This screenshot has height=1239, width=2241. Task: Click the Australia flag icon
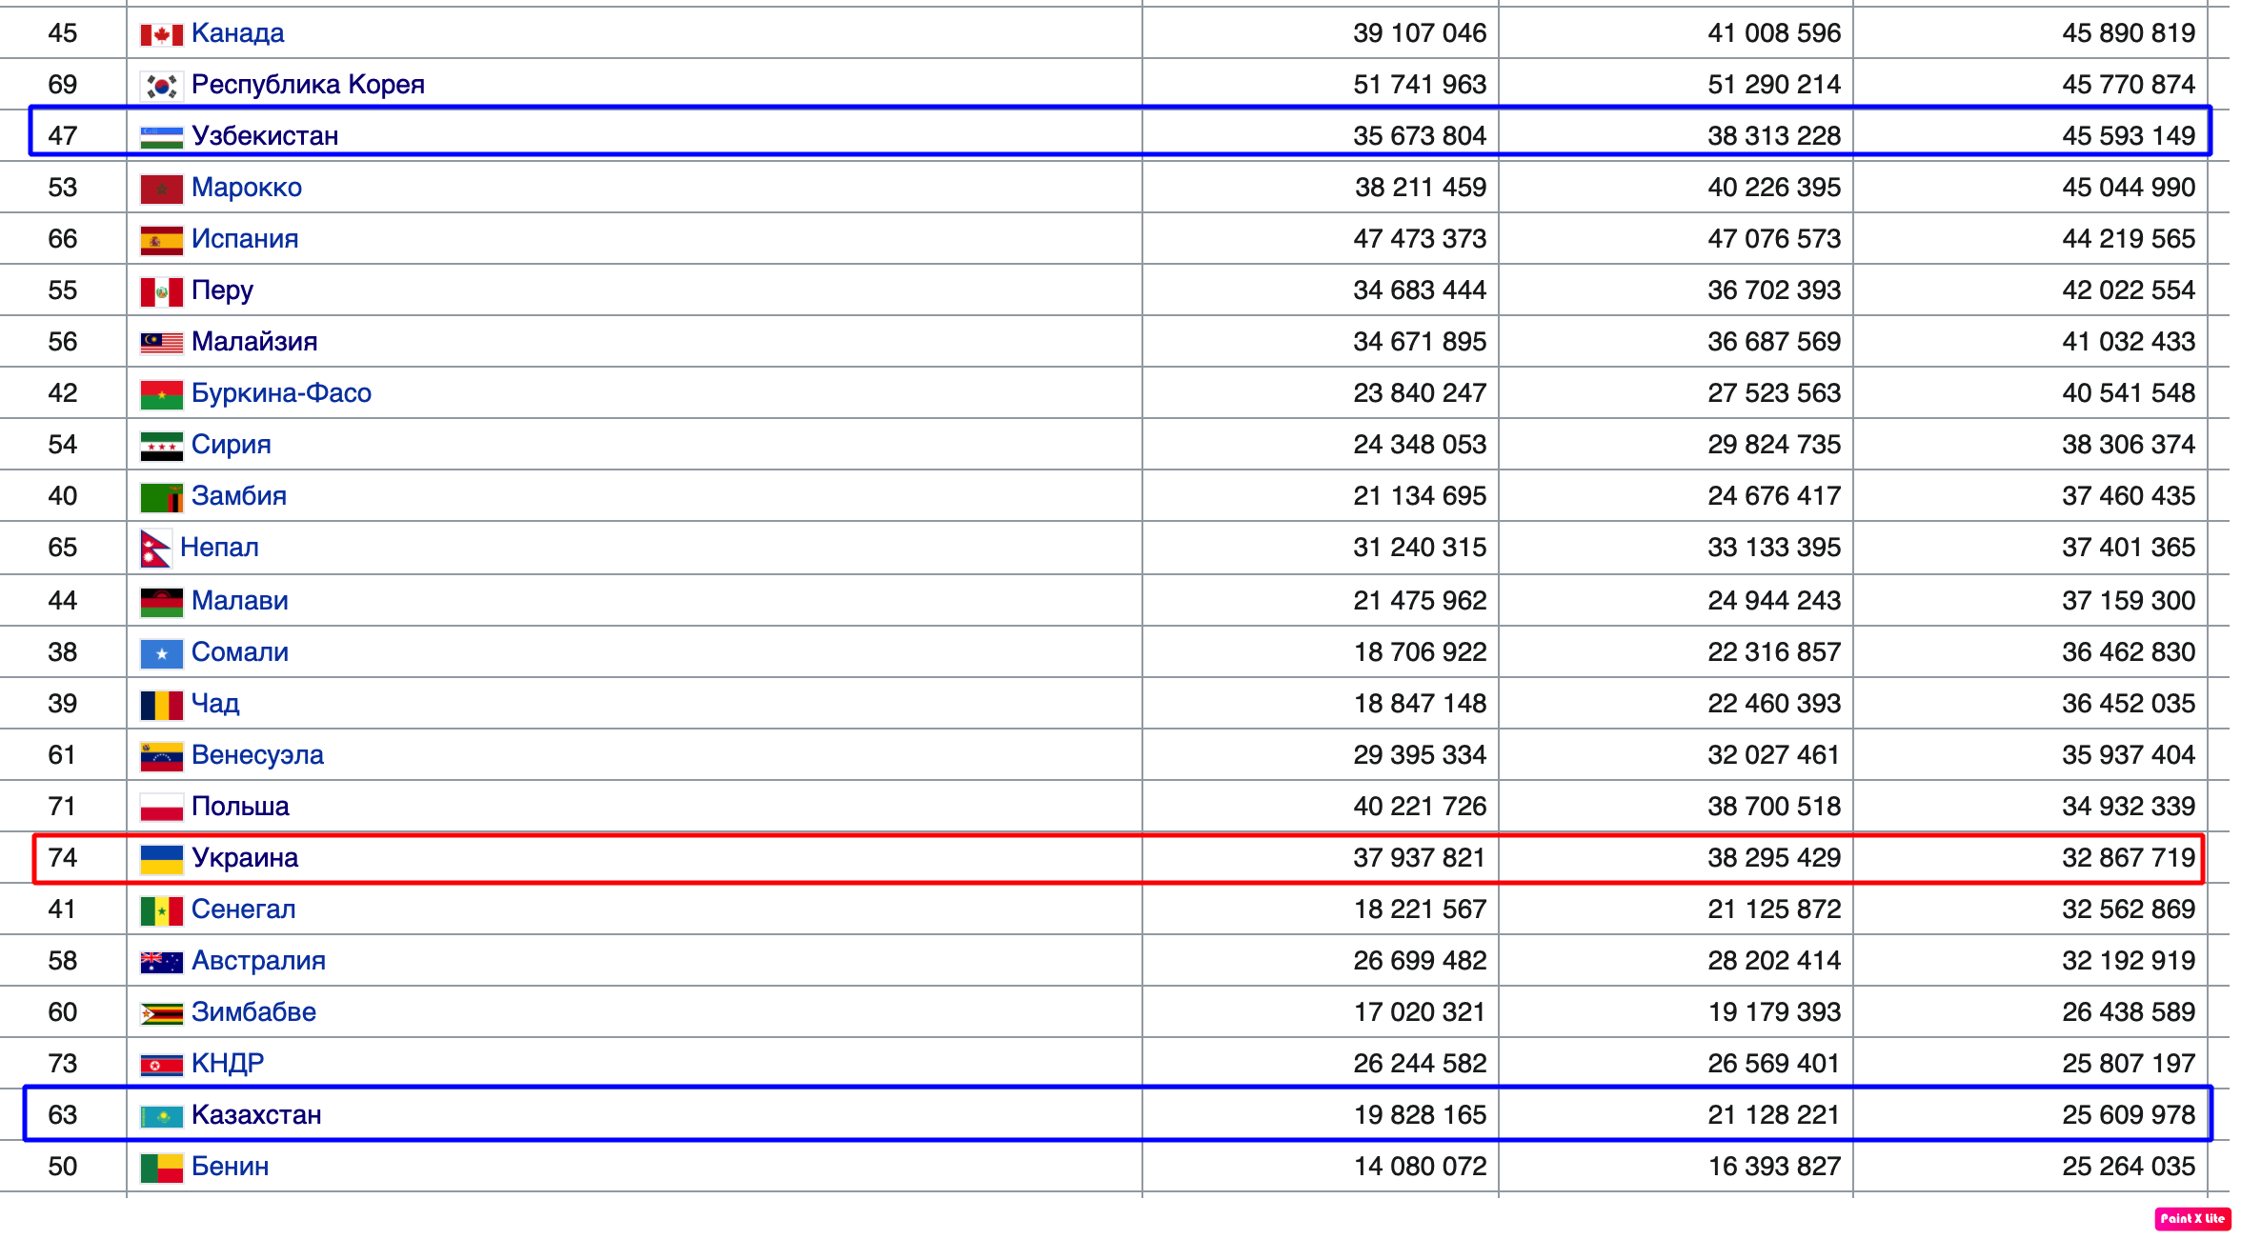tap(161, 963)
